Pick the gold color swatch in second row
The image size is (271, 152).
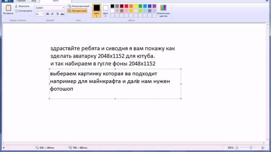coord(131,11)
